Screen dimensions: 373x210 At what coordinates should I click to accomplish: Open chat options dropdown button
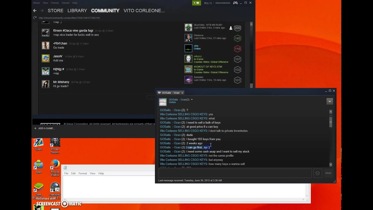[x=330, y=101]
